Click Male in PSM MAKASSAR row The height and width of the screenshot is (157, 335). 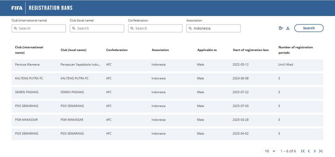pyautogui.click(x=200, y=120)
